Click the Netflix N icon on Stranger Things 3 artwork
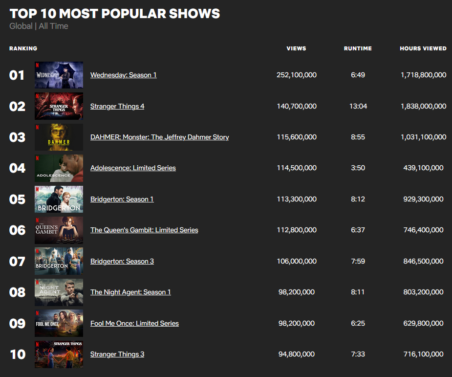452x377 pixels. click(38, 345)
